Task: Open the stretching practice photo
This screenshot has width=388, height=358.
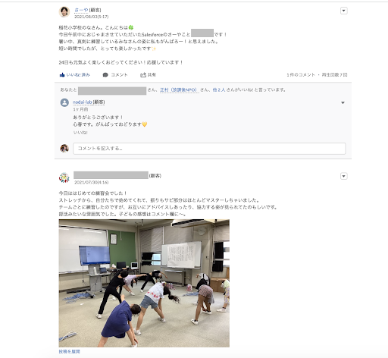Action: coord(144,283)
